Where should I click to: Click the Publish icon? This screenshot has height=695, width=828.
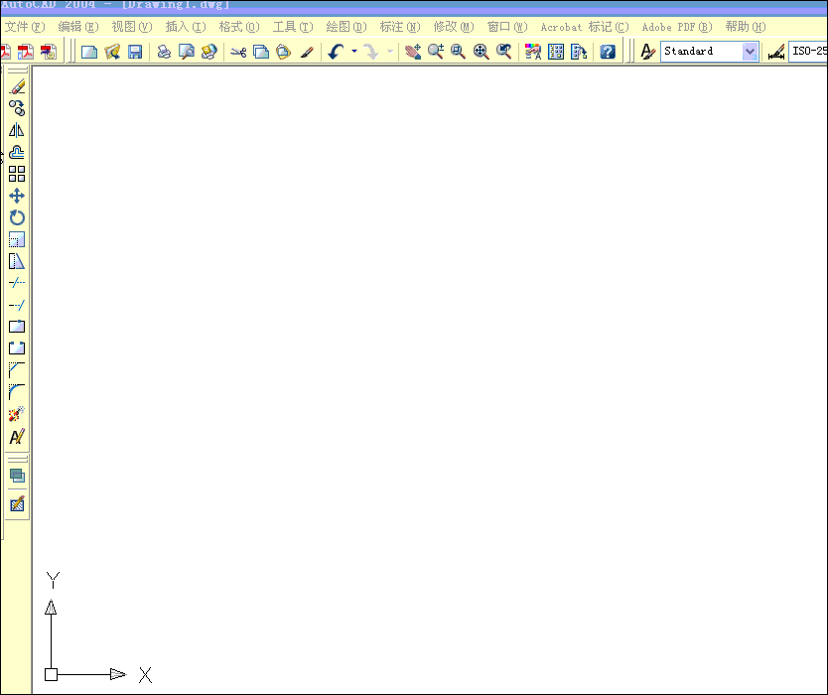click(209, 52)
